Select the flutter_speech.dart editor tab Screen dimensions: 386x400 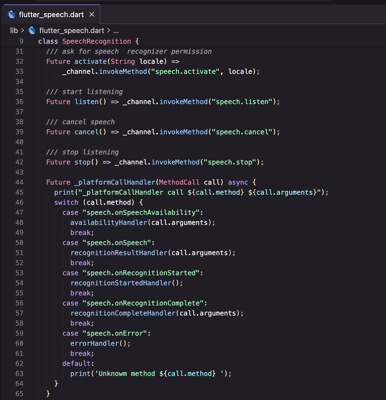50,15
